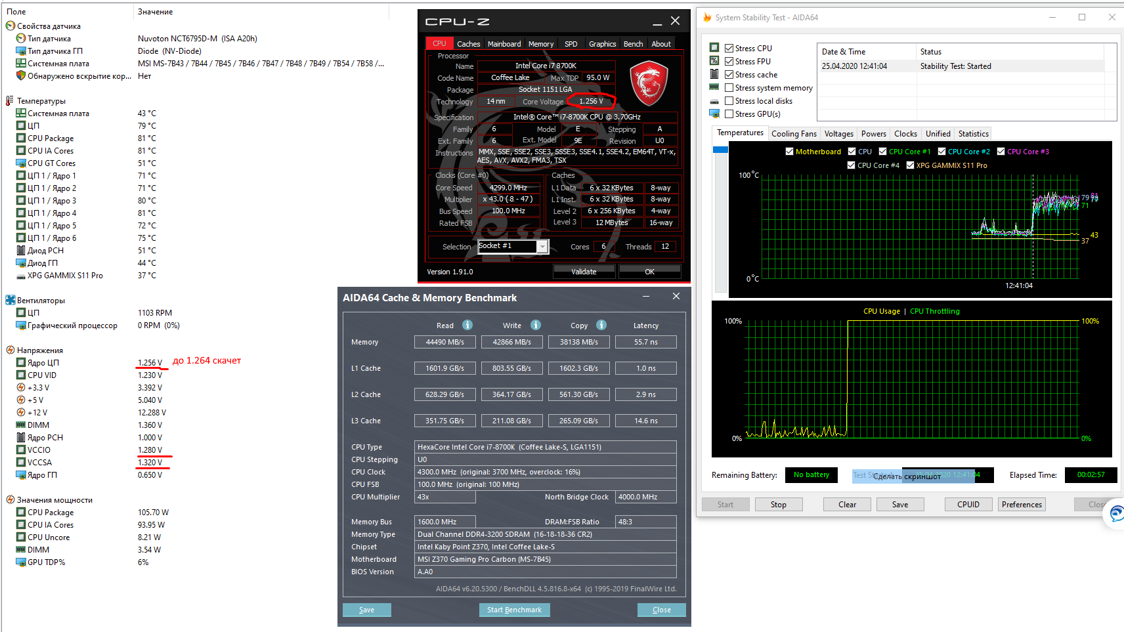Select the motherboard icon on the MSI MS-7B43 row
1124x632 pixels.
coord(21,64)
